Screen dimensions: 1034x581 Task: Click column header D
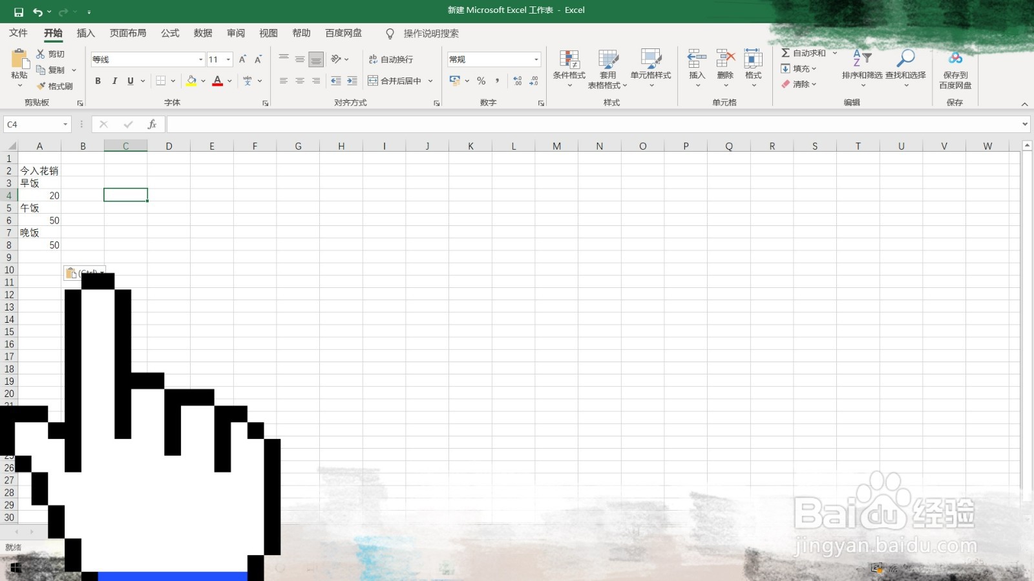point(169,147)
